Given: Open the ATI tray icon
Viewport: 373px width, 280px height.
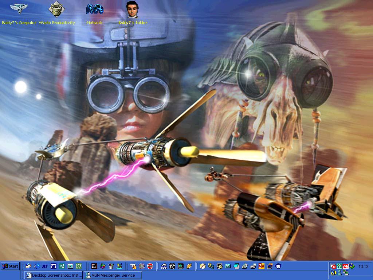Looking at the screenshot, I should coord(345,266).
